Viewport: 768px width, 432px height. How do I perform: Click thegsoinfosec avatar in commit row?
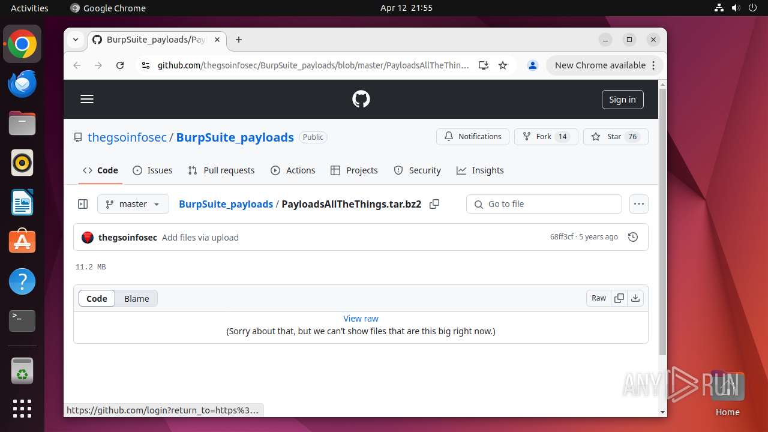coord(88,238)
